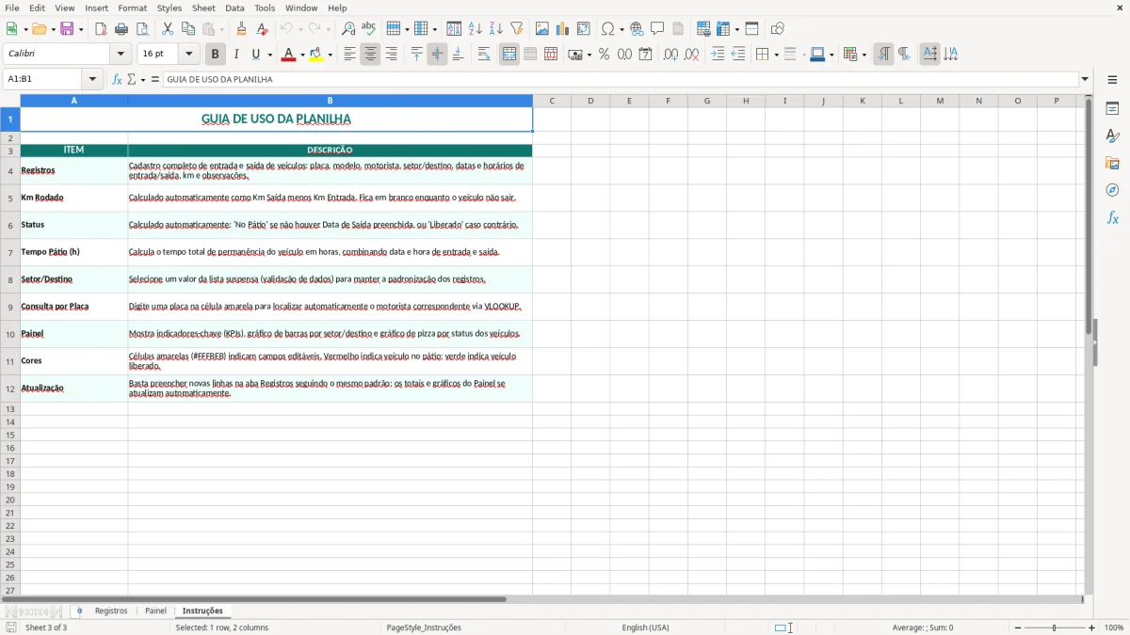
Task: Click the Clear Direct Formatting icon
Action: 263,29
